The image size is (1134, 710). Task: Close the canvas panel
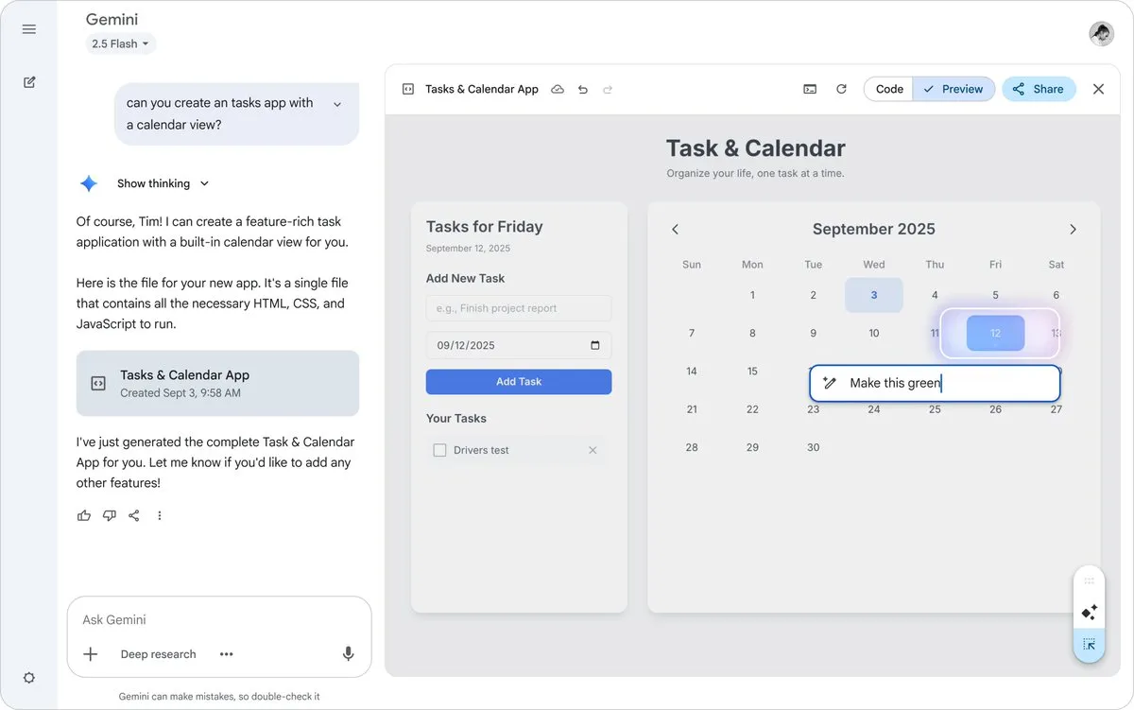tap(1098, 89)
